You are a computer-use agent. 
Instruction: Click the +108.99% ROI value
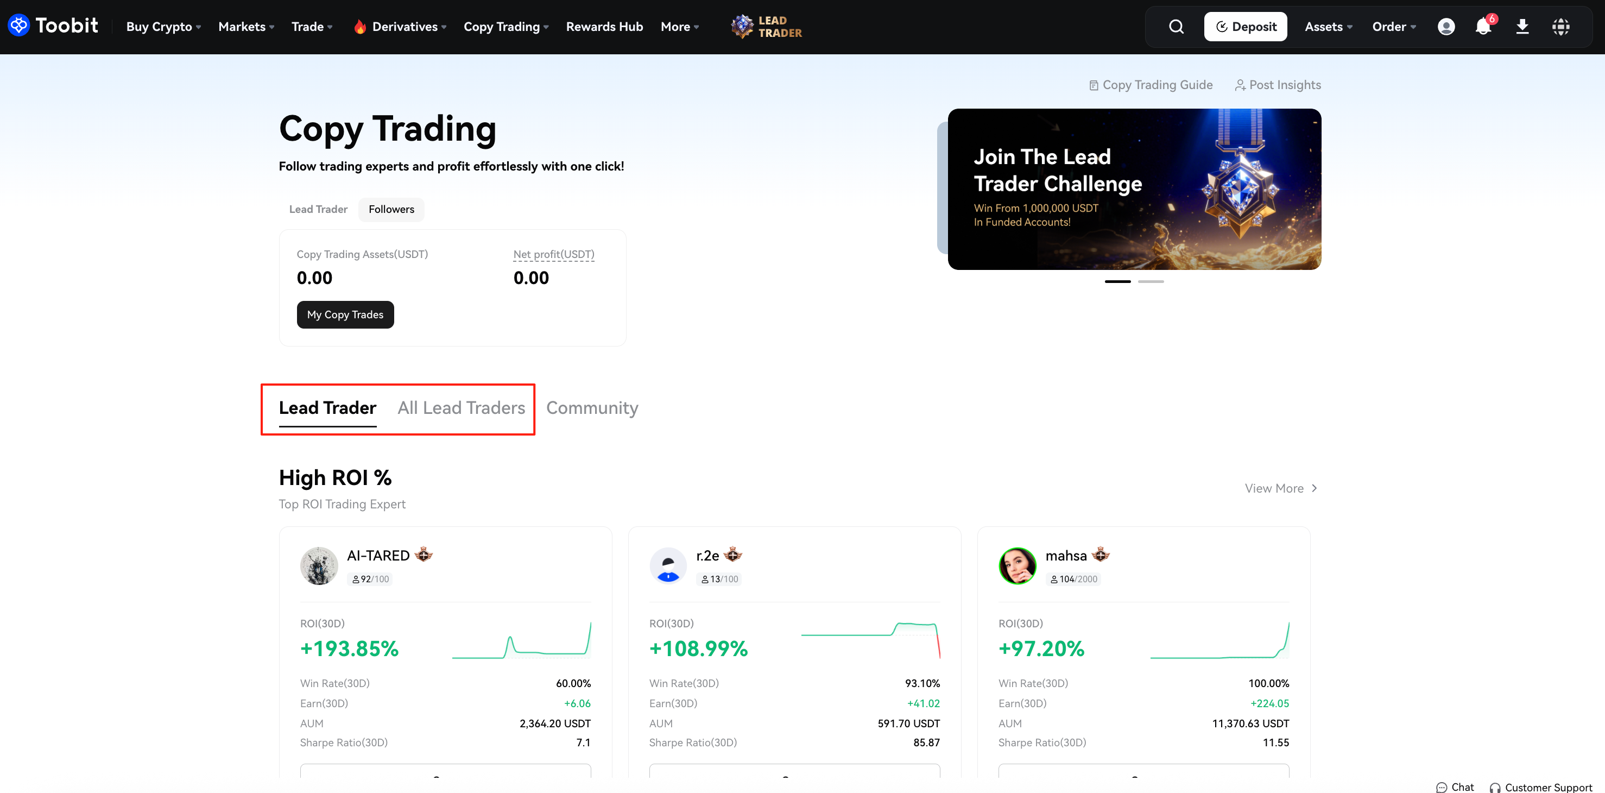pos(698,649)
